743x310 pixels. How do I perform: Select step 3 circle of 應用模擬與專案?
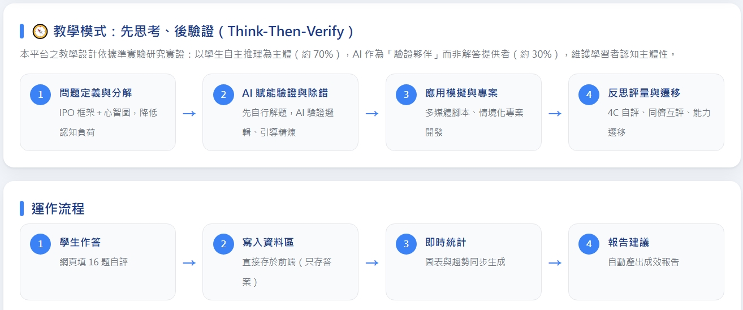click(x=406, y=94)
